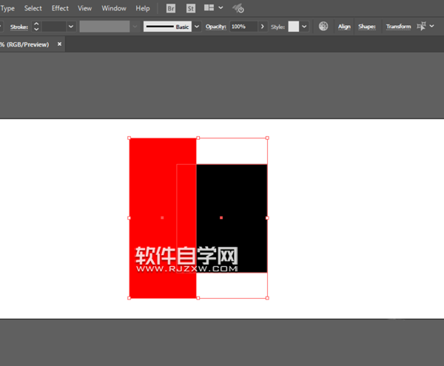Screen dimensions: 444x366
Task: Click the Recolor Artwork wheel icon
Action: tap(323, 27)
